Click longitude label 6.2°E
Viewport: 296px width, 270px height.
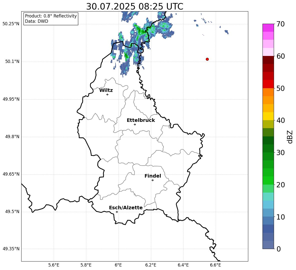(151, 265)
